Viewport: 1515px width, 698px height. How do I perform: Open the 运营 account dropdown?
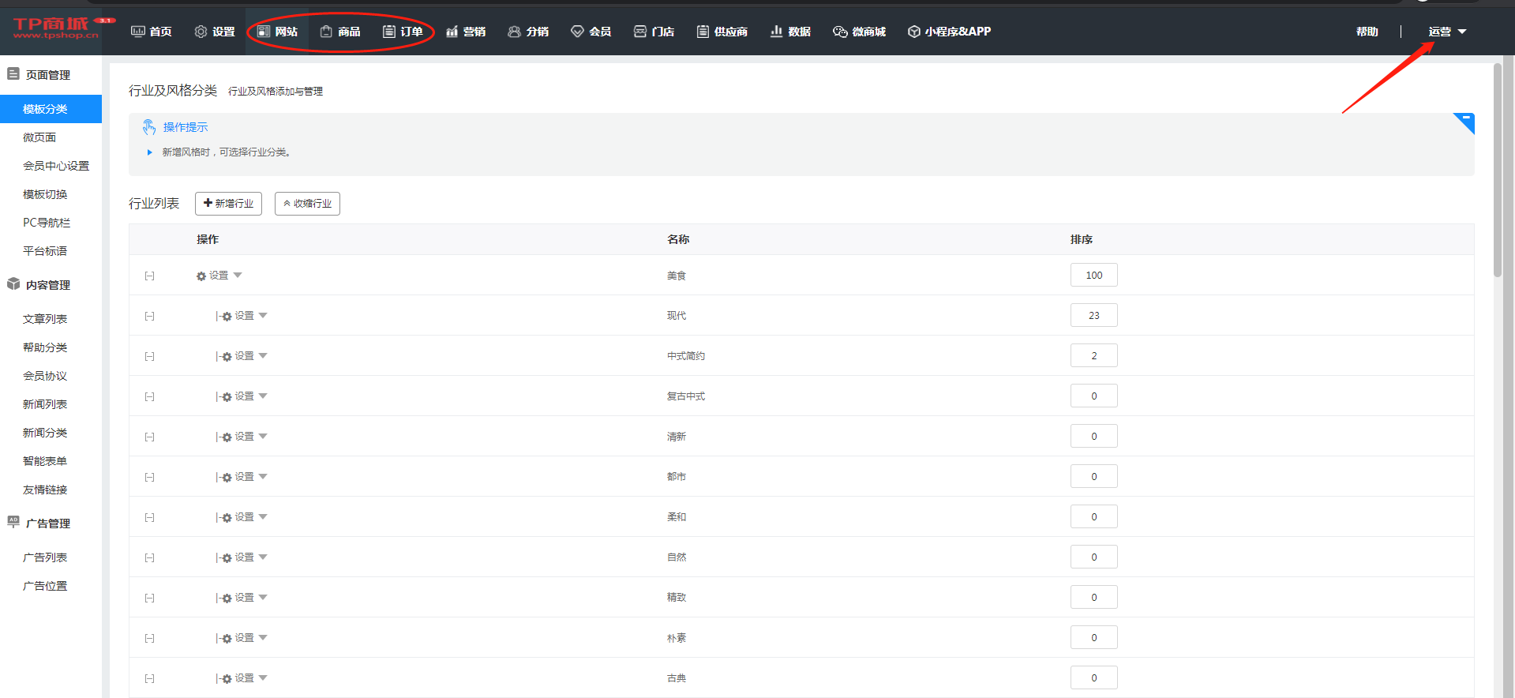coord(1446,32)
